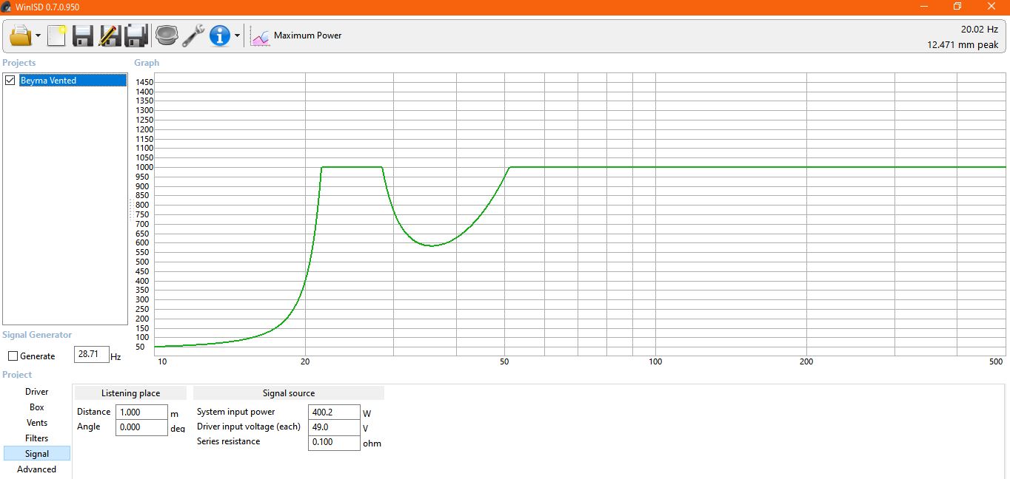Toggle the Beyma Vented project checkbox
The image size is (1010, 479).
[x=10, y=81]
